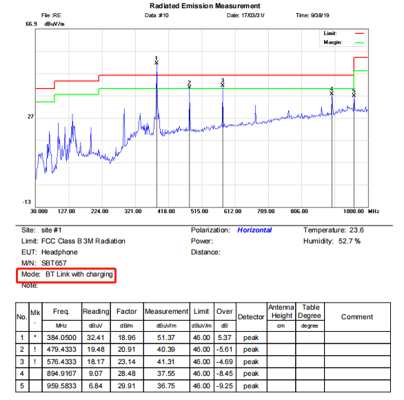Select the model number SBT657
The width and height of the screenshot is (404, 400).
[x=54, y=263]
